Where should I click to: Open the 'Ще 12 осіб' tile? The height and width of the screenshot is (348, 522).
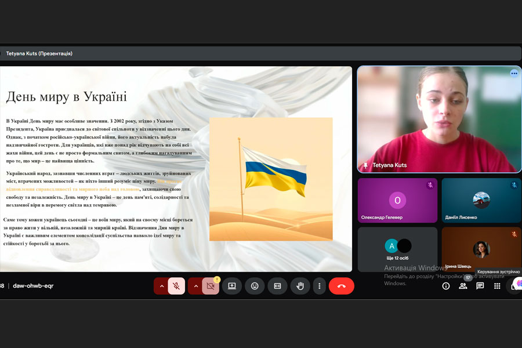(397, 249)
